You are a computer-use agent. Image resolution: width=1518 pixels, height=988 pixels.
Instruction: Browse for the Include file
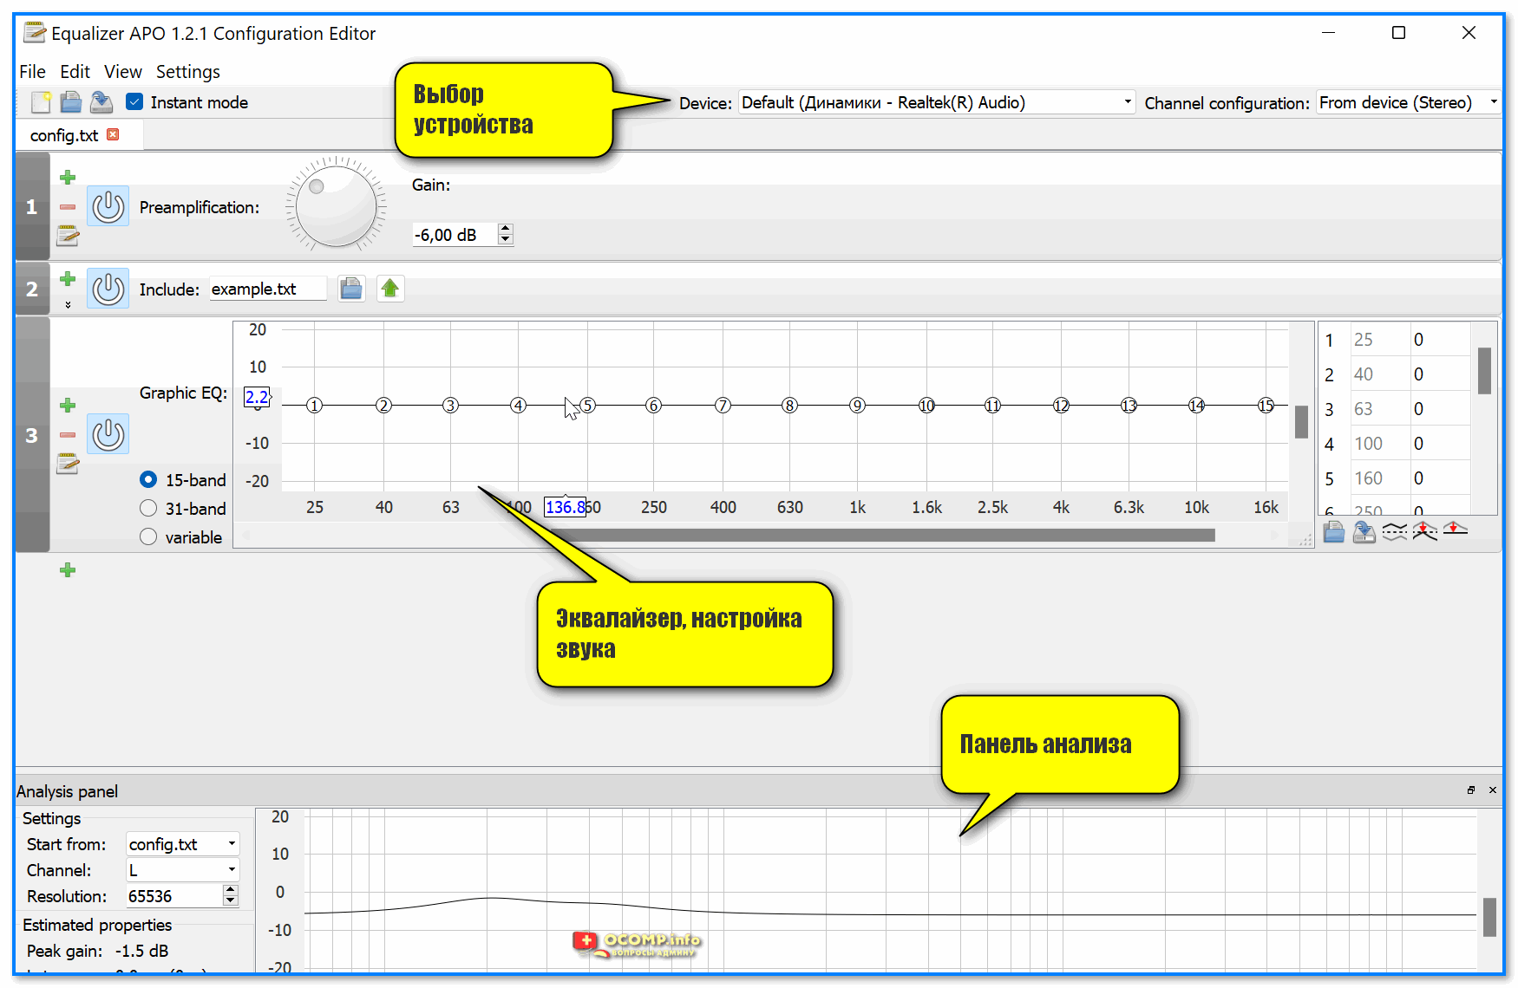351,289
